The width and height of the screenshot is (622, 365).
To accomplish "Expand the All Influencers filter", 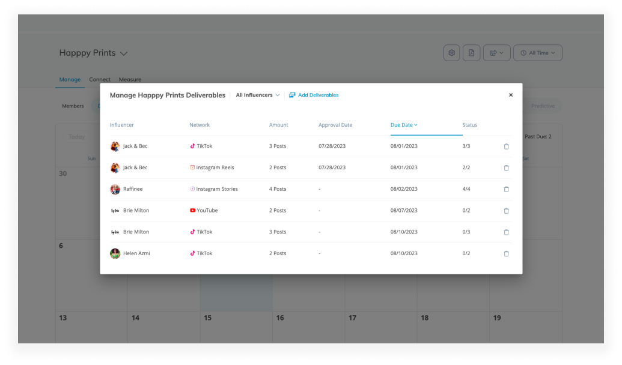I will coord(258,95).
